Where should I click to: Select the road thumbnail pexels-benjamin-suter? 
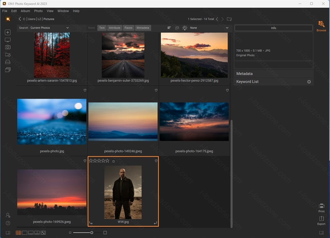pyautogui.click(x=123, y=55)
